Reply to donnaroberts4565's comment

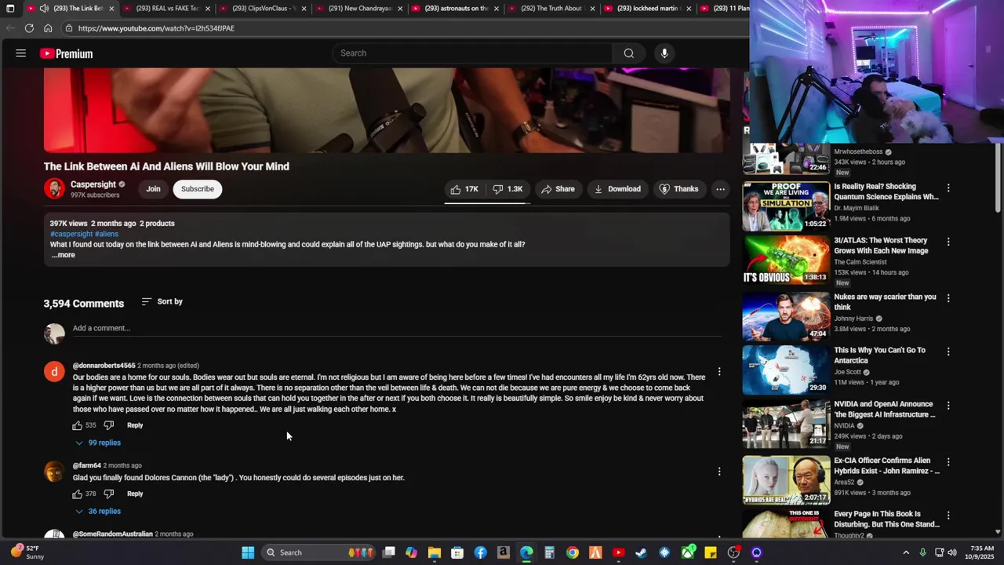pyautogui.click(x=135, y=425)
